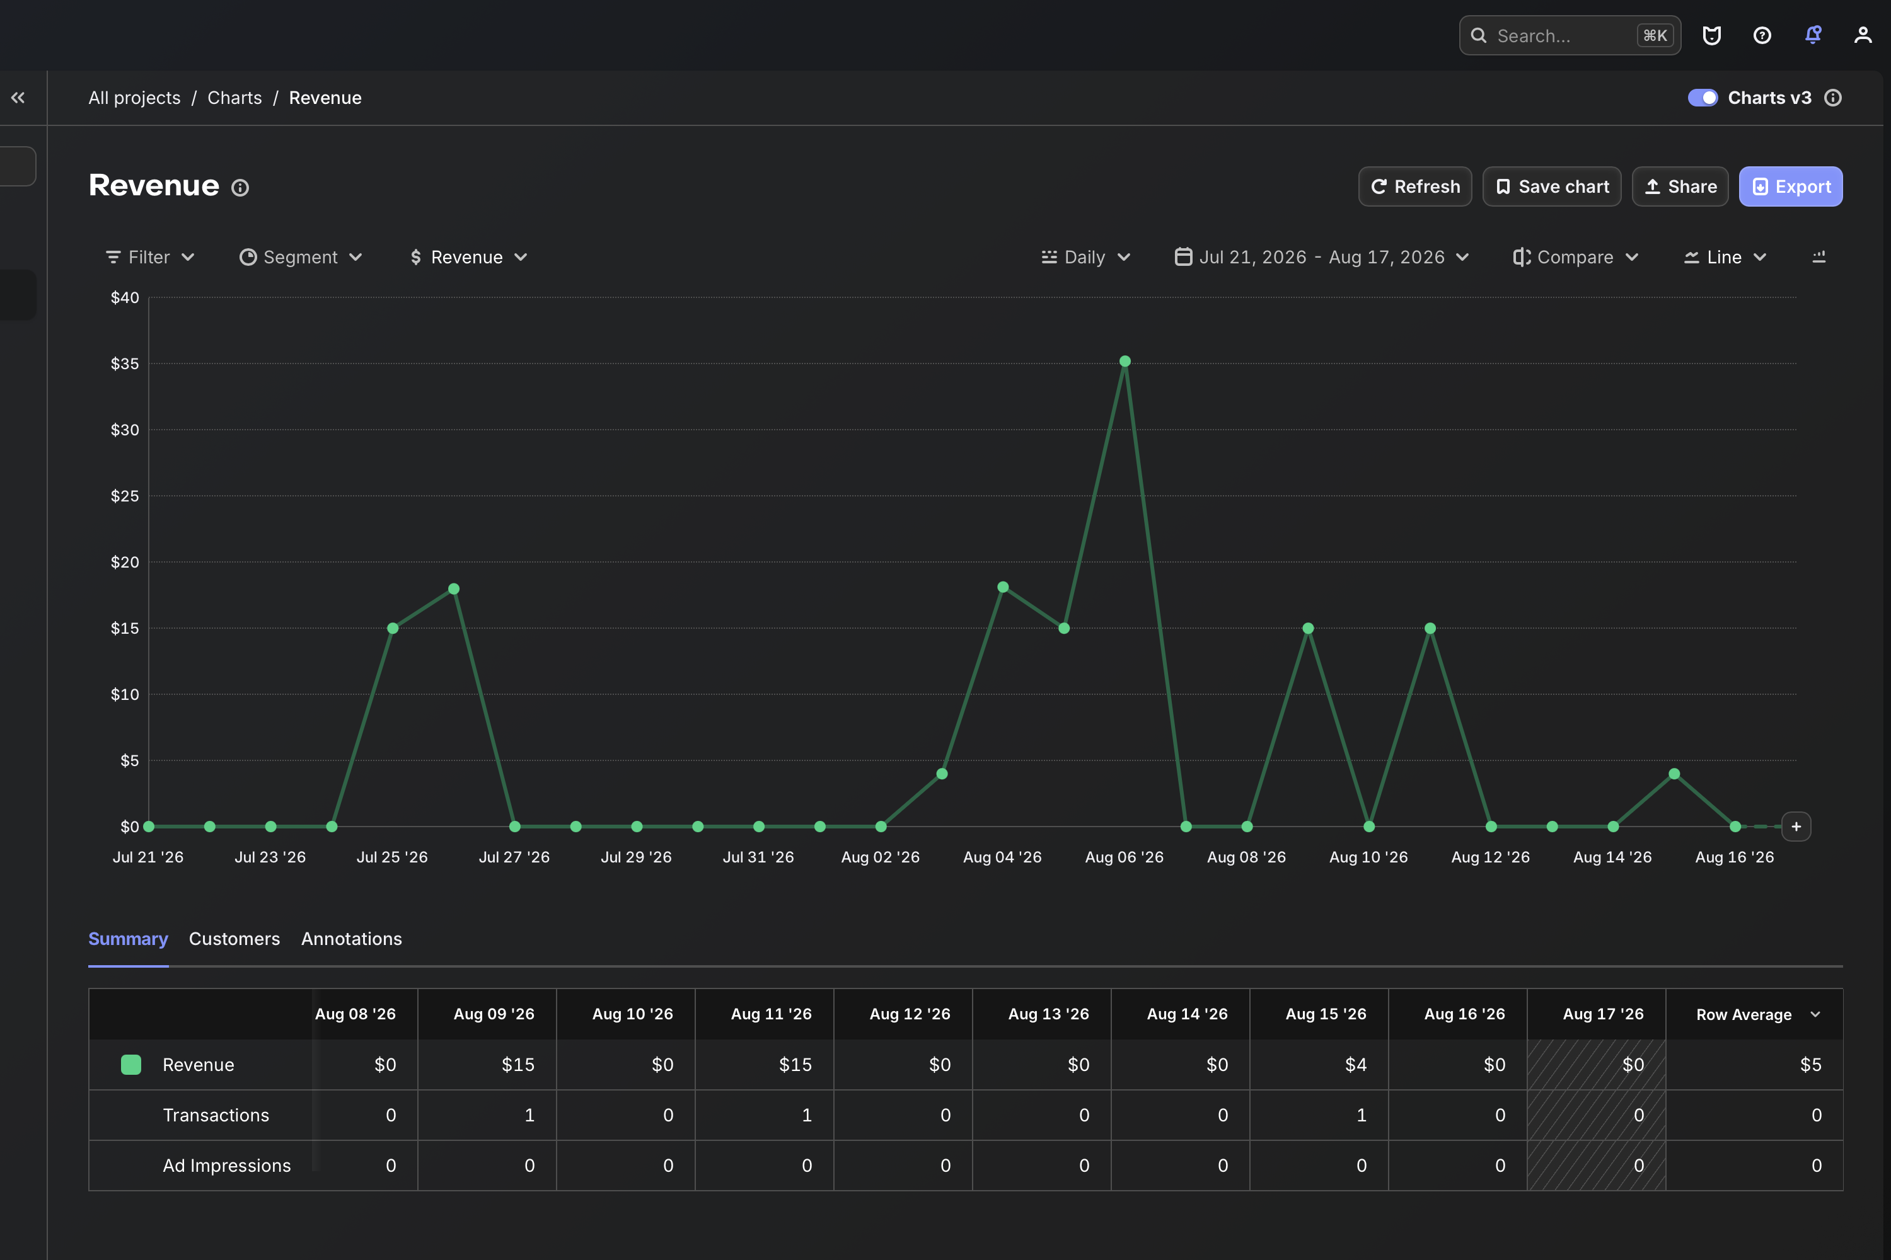Click the info icon next to Revenue title
This screenshot has width=1891, height=1260.
pyautogui.click(x=240, y=188)
